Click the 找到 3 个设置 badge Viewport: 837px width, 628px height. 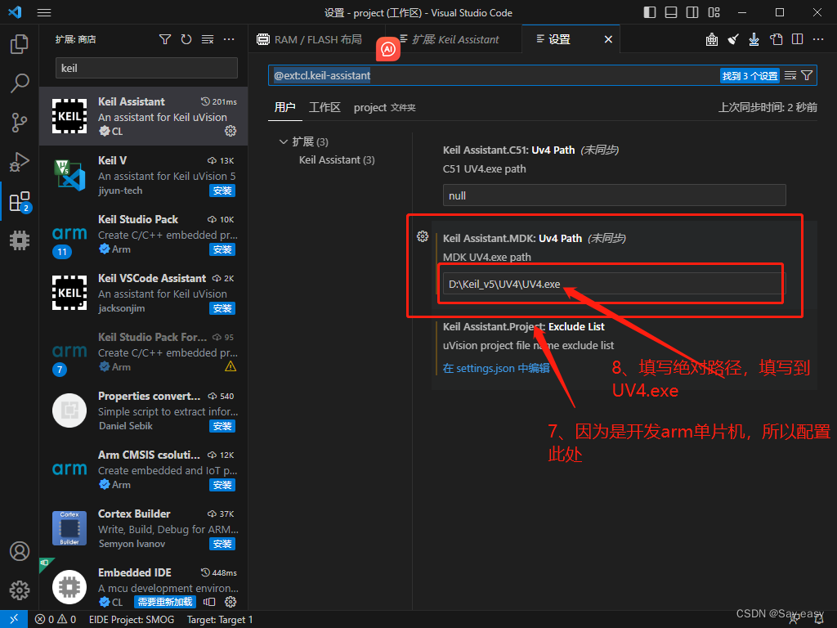coord(750,76)
